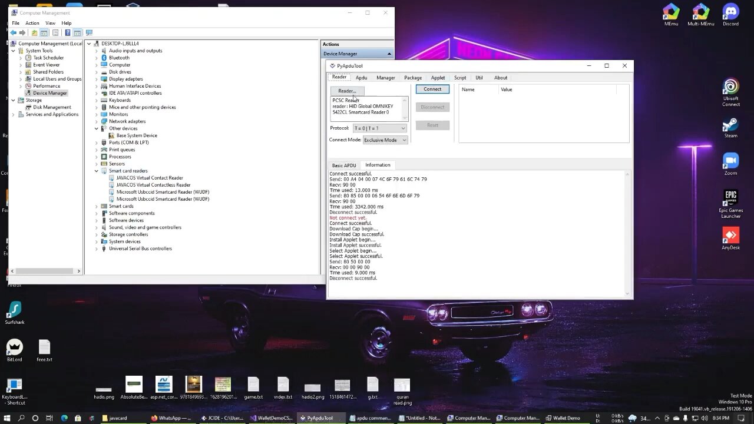Open Epic Games Launcher desktop icon
Viewport: 754px width, 424px height.
[x=730, y=204]
